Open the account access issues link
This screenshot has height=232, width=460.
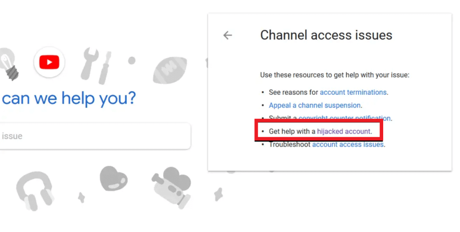[348, 144]
